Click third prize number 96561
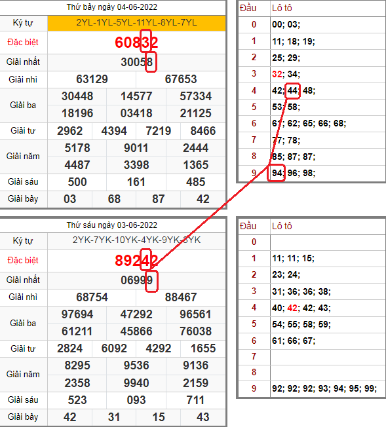Image resolution: width=386 pixels, height=427 pixels. pos(195,314)
